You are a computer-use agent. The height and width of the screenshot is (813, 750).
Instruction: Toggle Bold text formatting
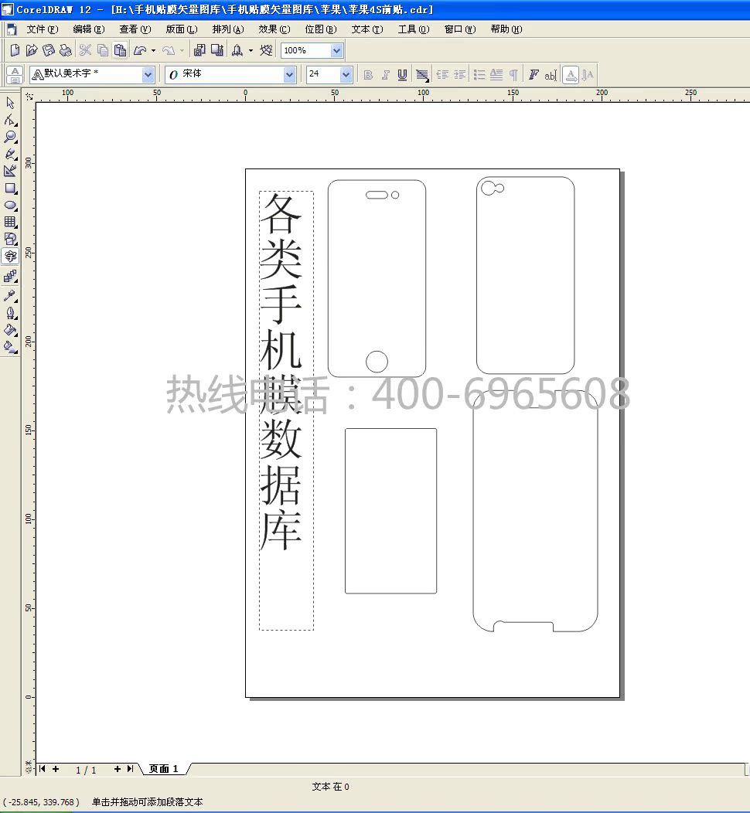(x=368, y=75)
